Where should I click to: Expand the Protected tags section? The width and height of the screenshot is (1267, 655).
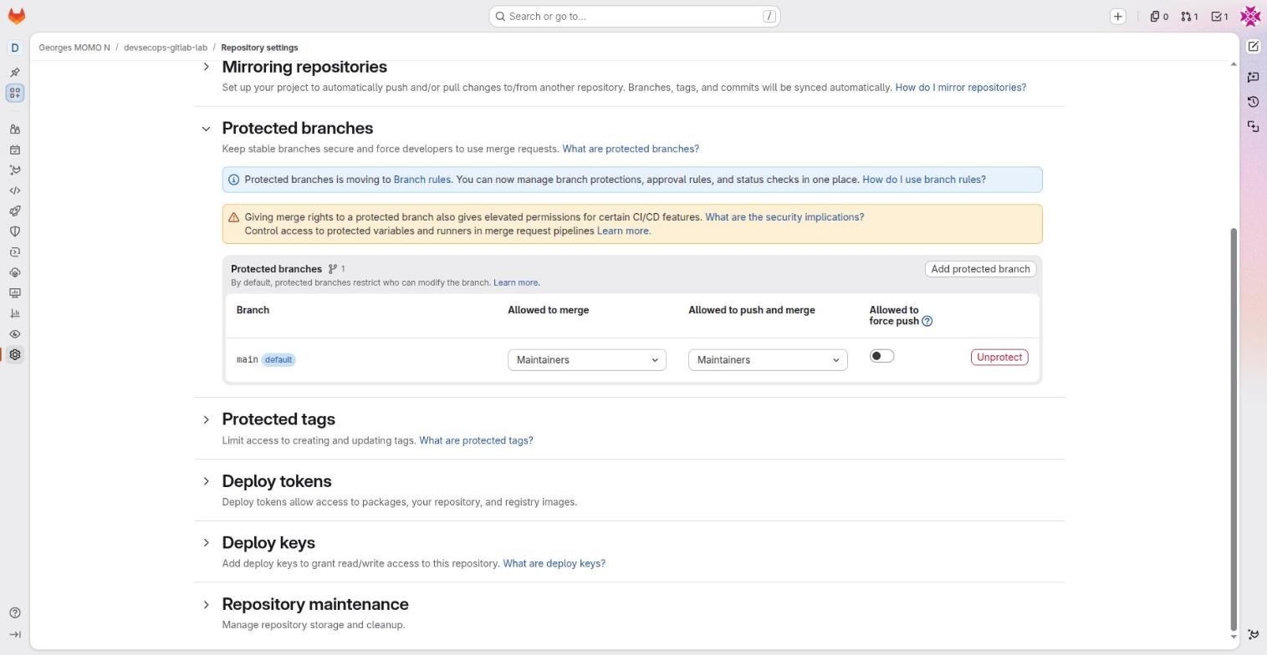tap(206, 419)
